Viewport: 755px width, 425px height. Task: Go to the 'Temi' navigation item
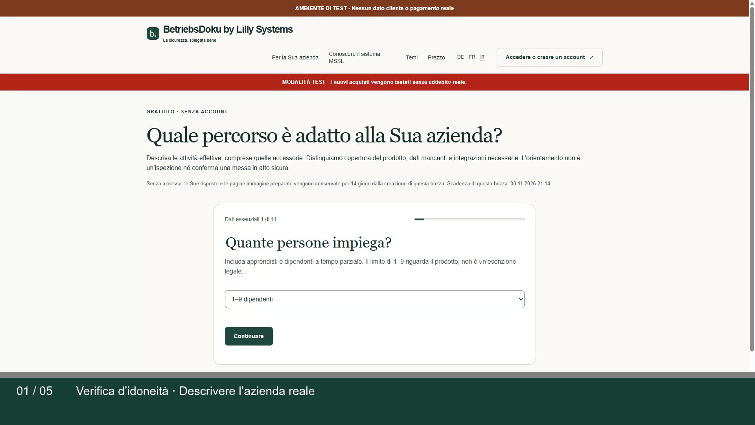(412, 57)
